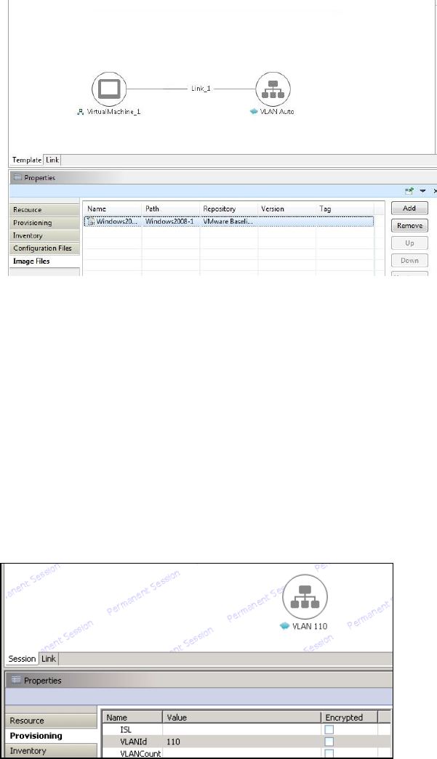The height and width of the screenshot is (759, 437).
Task: Select the VirtualMachine_1 node icon on the template canvas
Action: 109,89
